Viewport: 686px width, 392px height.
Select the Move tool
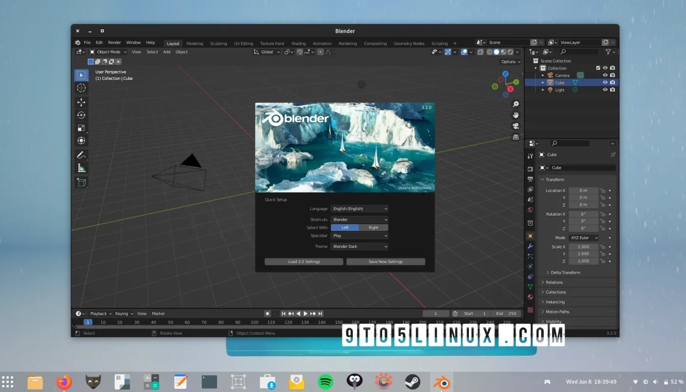coord(81,102)
